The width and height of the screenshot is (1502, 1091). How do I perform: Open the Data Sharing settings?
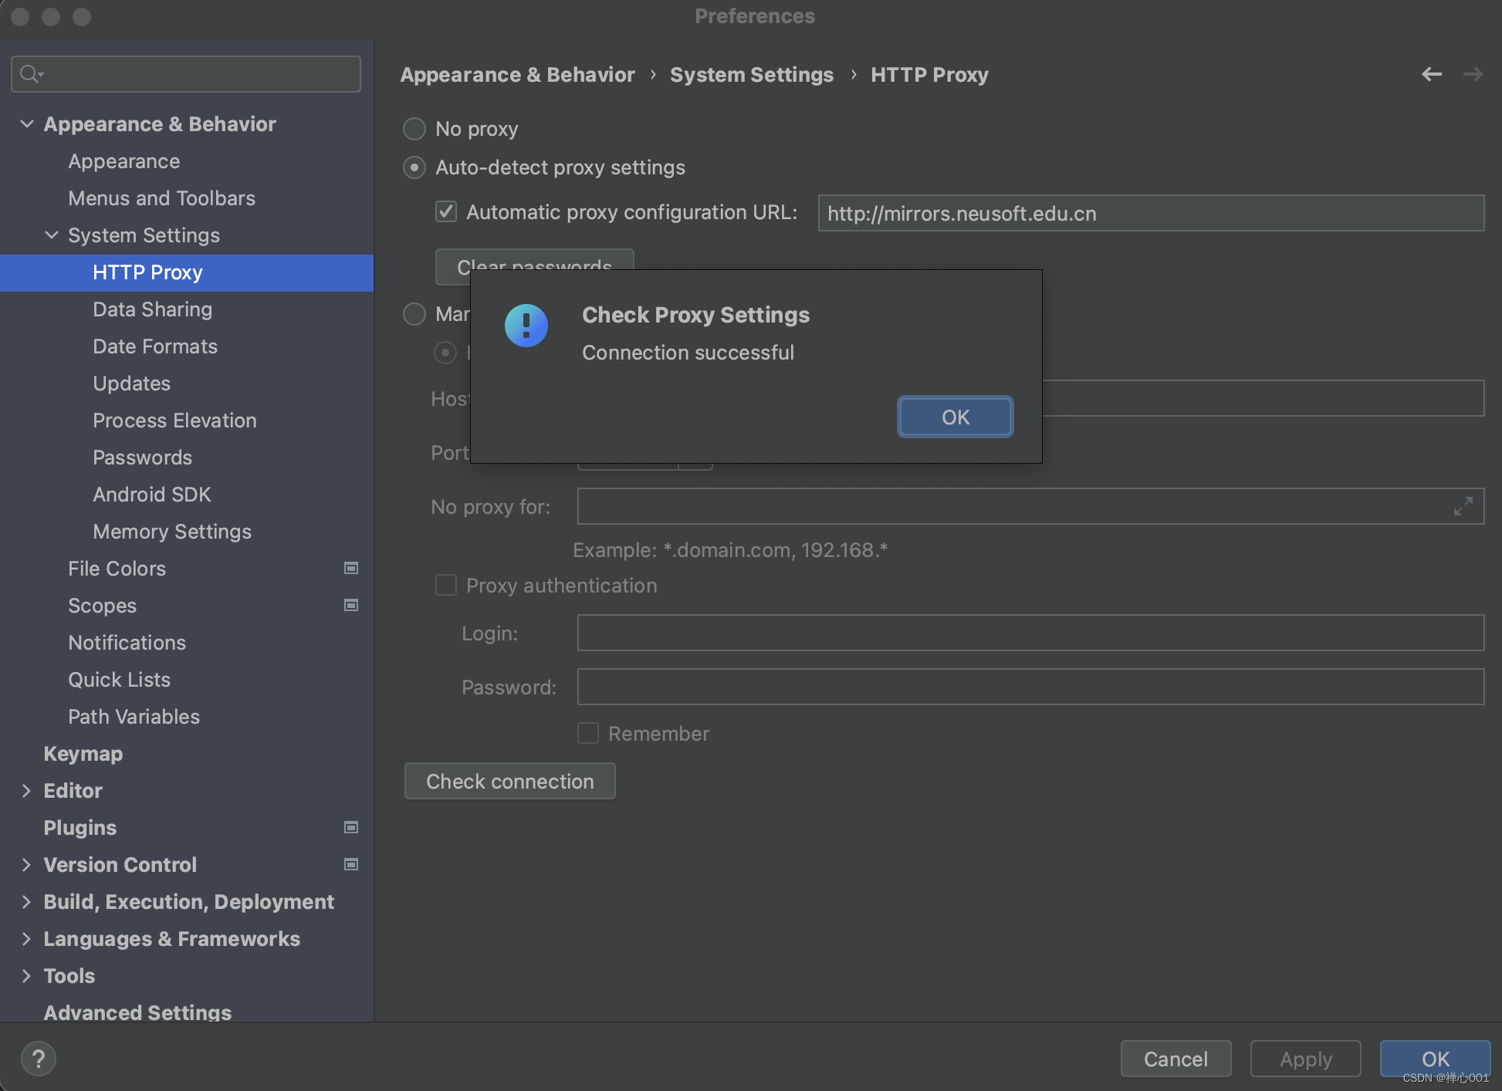click(153, 309)
